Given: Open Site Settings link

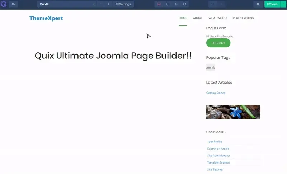Looking at the screenshot, I should coord(215,169).
